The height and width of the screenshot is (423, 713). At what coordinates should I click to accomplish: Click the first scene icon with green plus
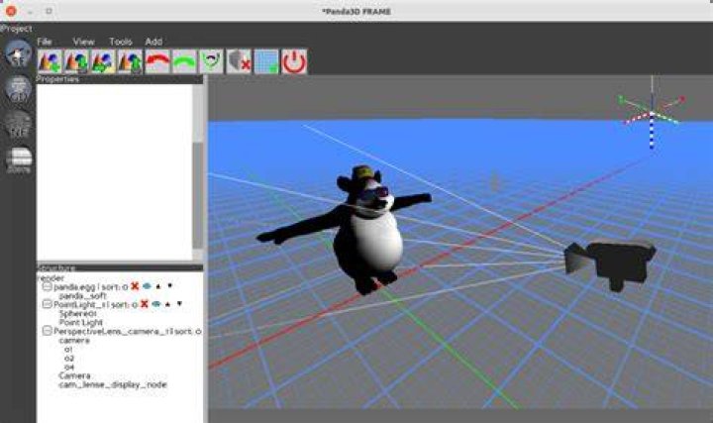[x=50, y=61]
